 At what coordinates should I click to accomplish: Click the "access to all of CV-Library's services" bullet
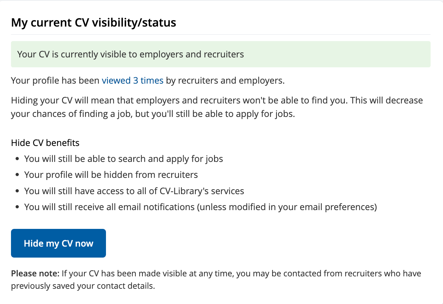[x=134, y=191]
